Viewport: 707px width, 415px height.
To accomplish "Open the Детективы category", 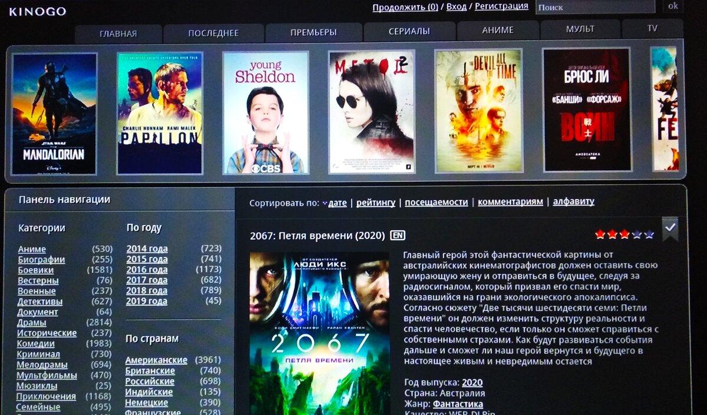I will tap(39, 302).
